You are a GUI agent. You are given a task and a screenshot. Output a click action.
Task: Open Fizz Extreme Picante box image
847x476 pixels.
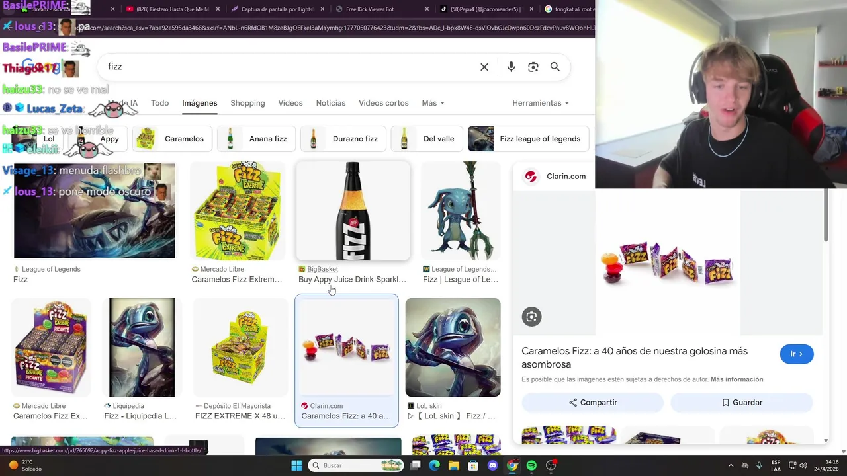click(51, 347)
